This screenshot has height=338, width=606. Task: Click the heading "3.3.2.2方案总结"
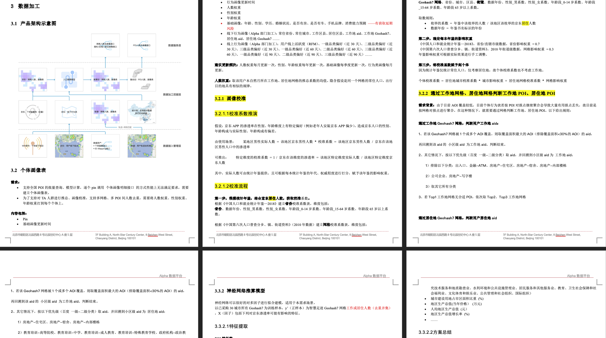pos(435,332)
